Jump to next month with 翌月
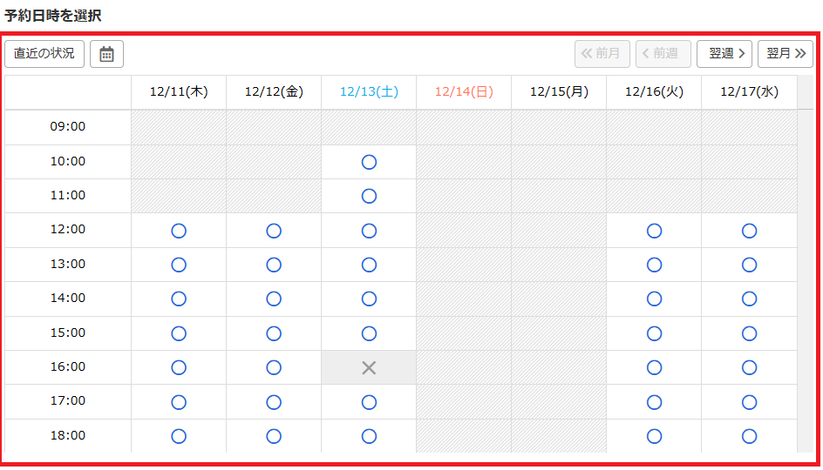 (x=786, y=54)
